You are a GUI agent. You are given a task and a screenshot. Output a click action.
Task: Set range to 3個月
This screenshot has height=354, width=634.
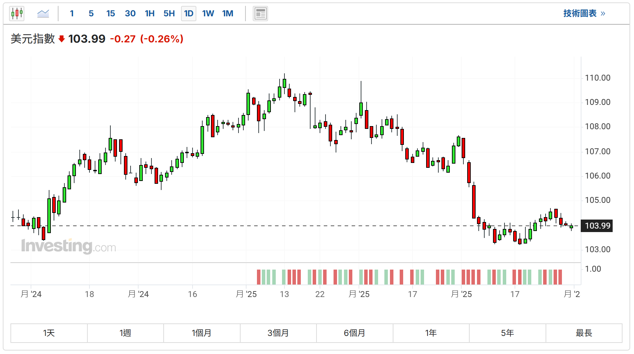pyautogui.click(x=278, y=333)
